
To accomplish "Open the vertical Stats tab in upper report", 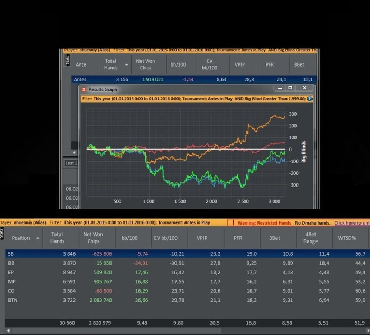I will tap(67, 60).
